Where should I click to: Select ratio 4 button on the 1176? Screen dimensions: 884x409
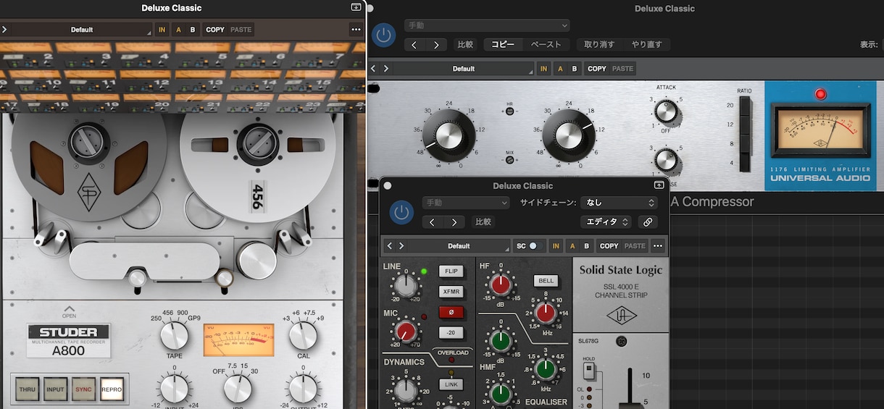pos(746,162)
